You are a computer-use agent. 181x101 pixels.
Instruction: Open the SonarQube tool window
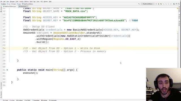pyautogui.click(x=36, y=100)
